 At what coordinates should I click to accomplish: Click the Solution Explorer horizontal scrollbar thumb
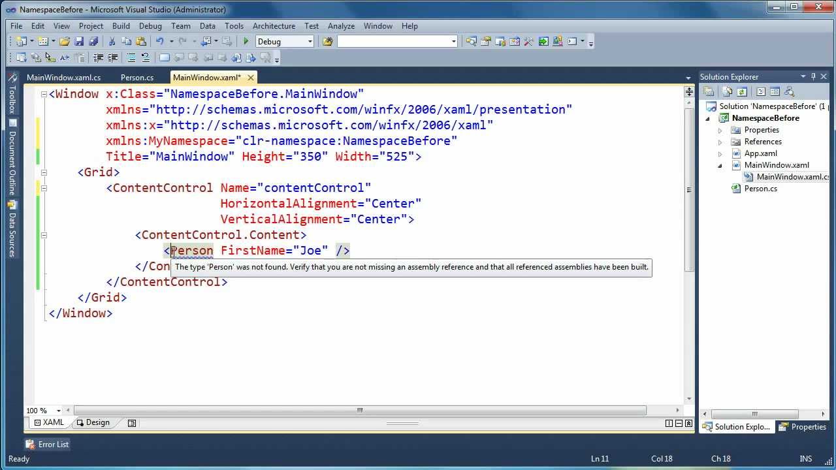point(755,414)
